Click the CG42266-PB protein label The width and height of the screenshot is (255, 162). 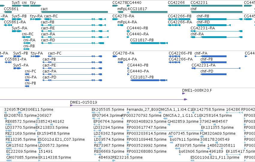(x=180, y=53)
